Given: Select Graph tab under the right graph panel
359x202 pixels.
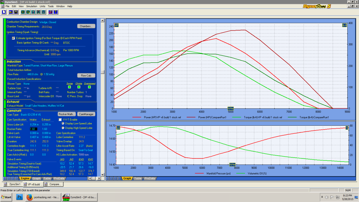Looking at the screenshot, I should [x=127, y=178].
